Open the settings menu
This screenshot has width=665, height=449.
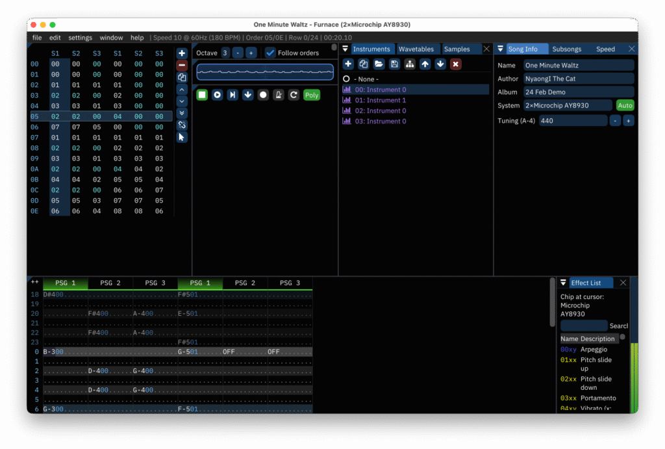point(81,38)
